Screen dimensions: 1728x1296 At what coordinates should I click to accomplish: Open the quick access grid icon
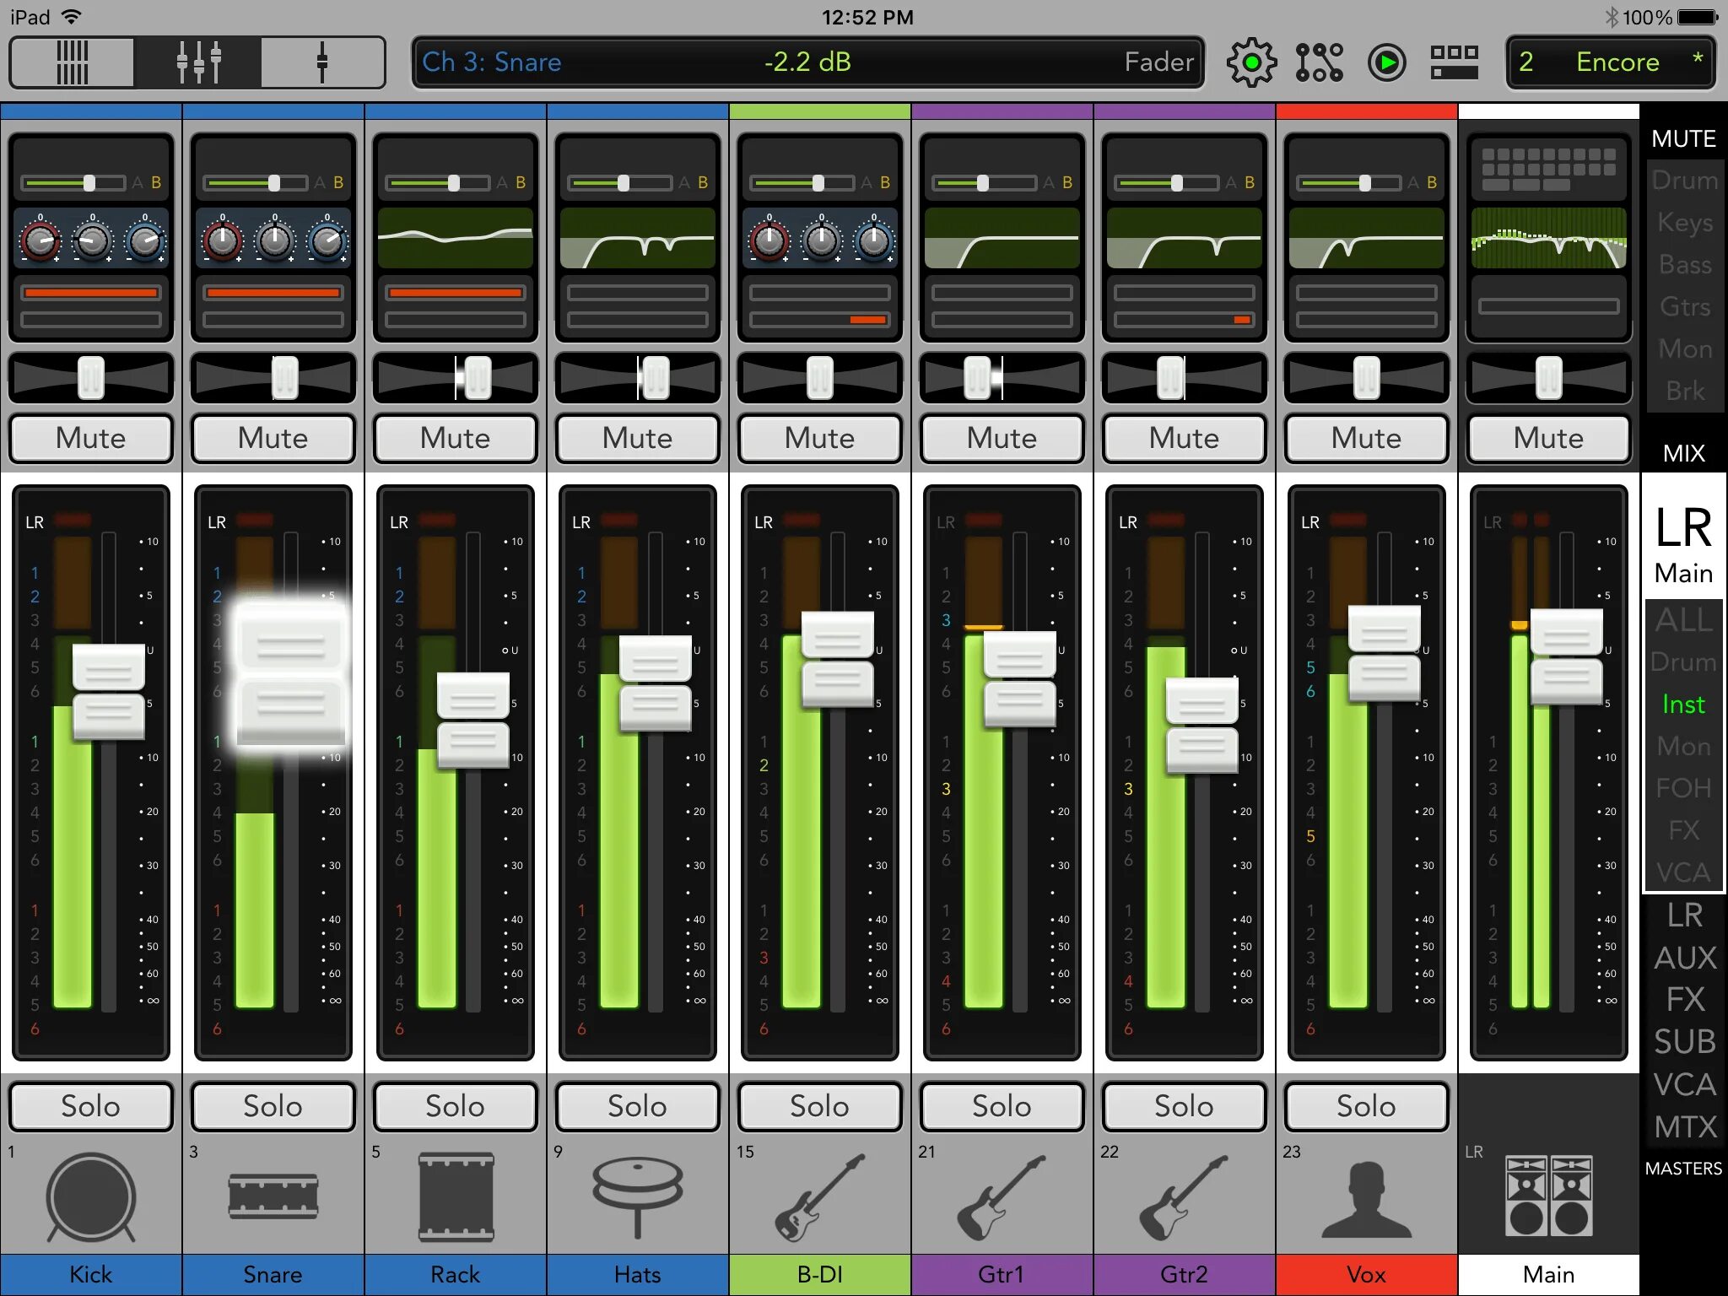point(1454,62)
